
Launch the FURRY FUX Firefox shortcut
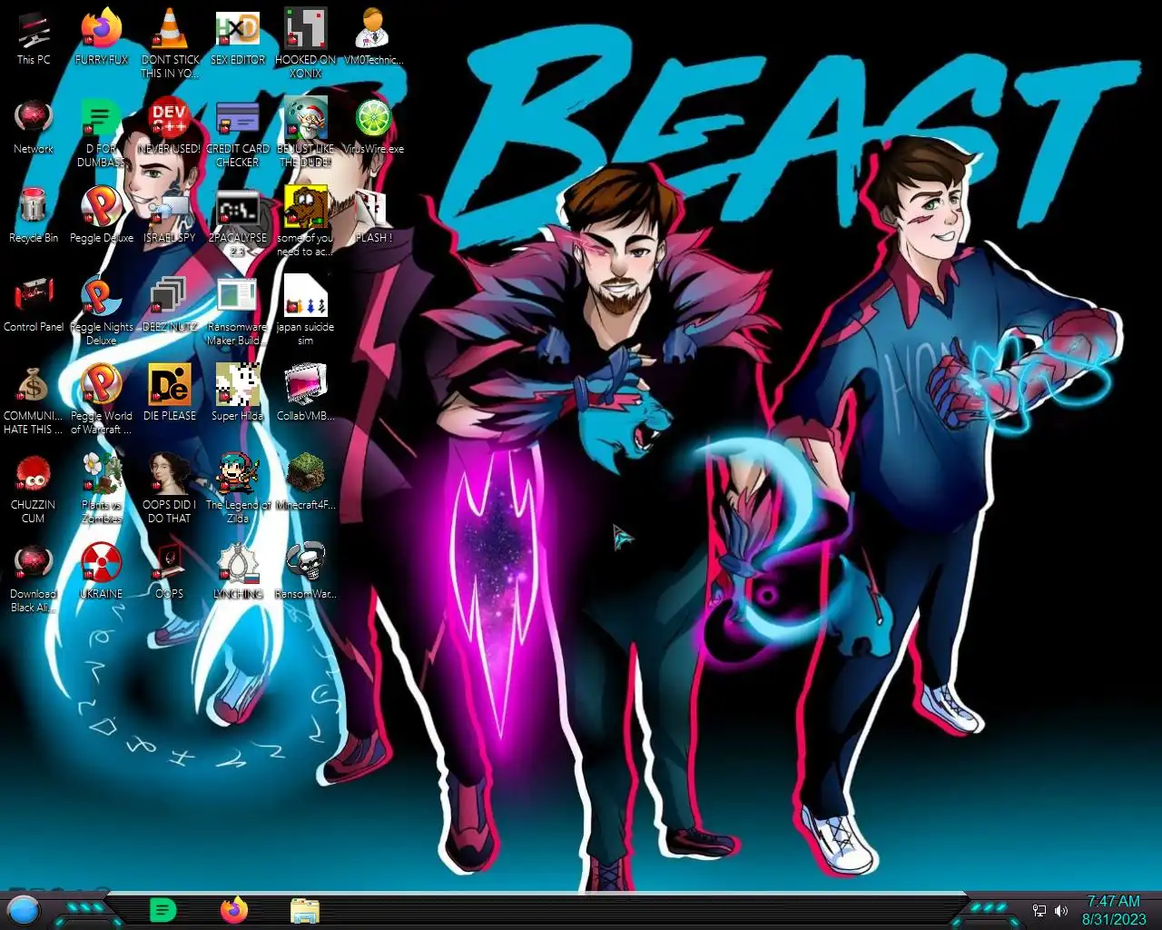click(102, 38)
